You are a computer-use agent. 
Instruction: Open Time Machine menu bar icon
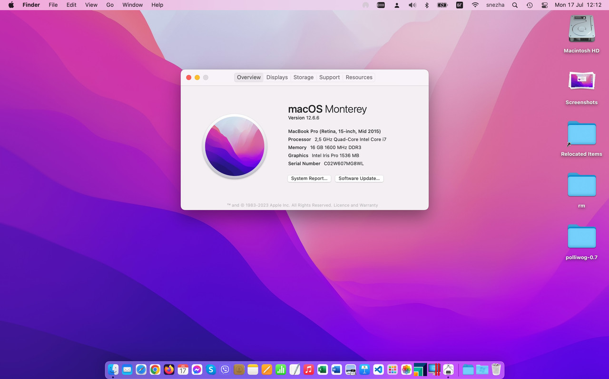pyautogui.click(x=530, y=5)
